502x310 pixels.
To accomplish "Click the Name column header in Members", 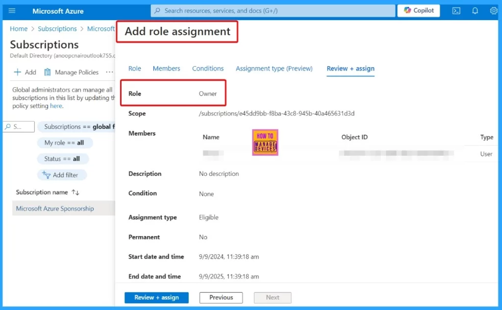I will [x=211, y=137].
